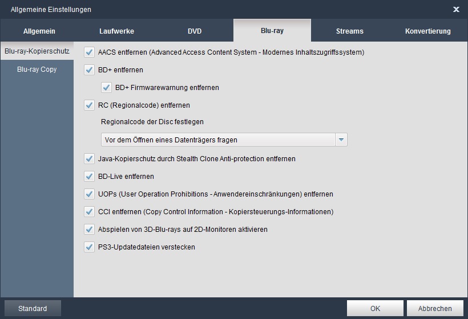Open the Laufwerke tab
Viewport: 468px width, 319px height.
(116, 31)
